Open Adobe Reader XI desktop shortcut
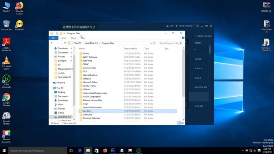This screenshot has width=274, height=154. point(6,44)
